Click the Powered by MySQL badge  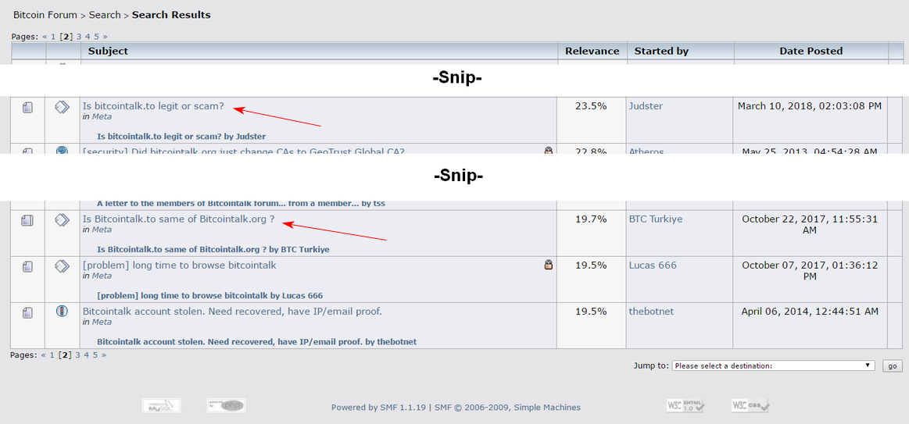point(161,405)
